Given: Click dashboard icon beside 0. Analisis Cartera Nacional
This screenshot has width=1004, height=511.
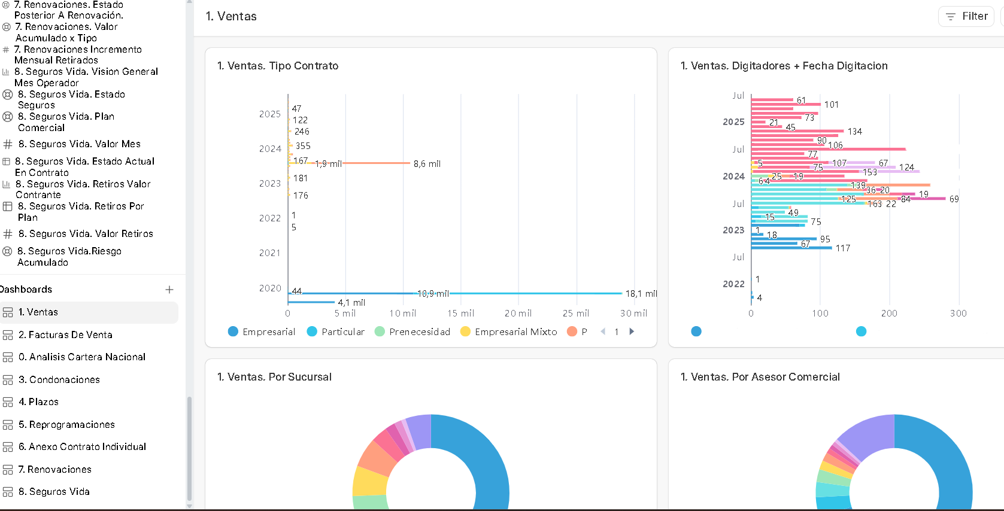Looking at the screenshot, I should point(8,357).
